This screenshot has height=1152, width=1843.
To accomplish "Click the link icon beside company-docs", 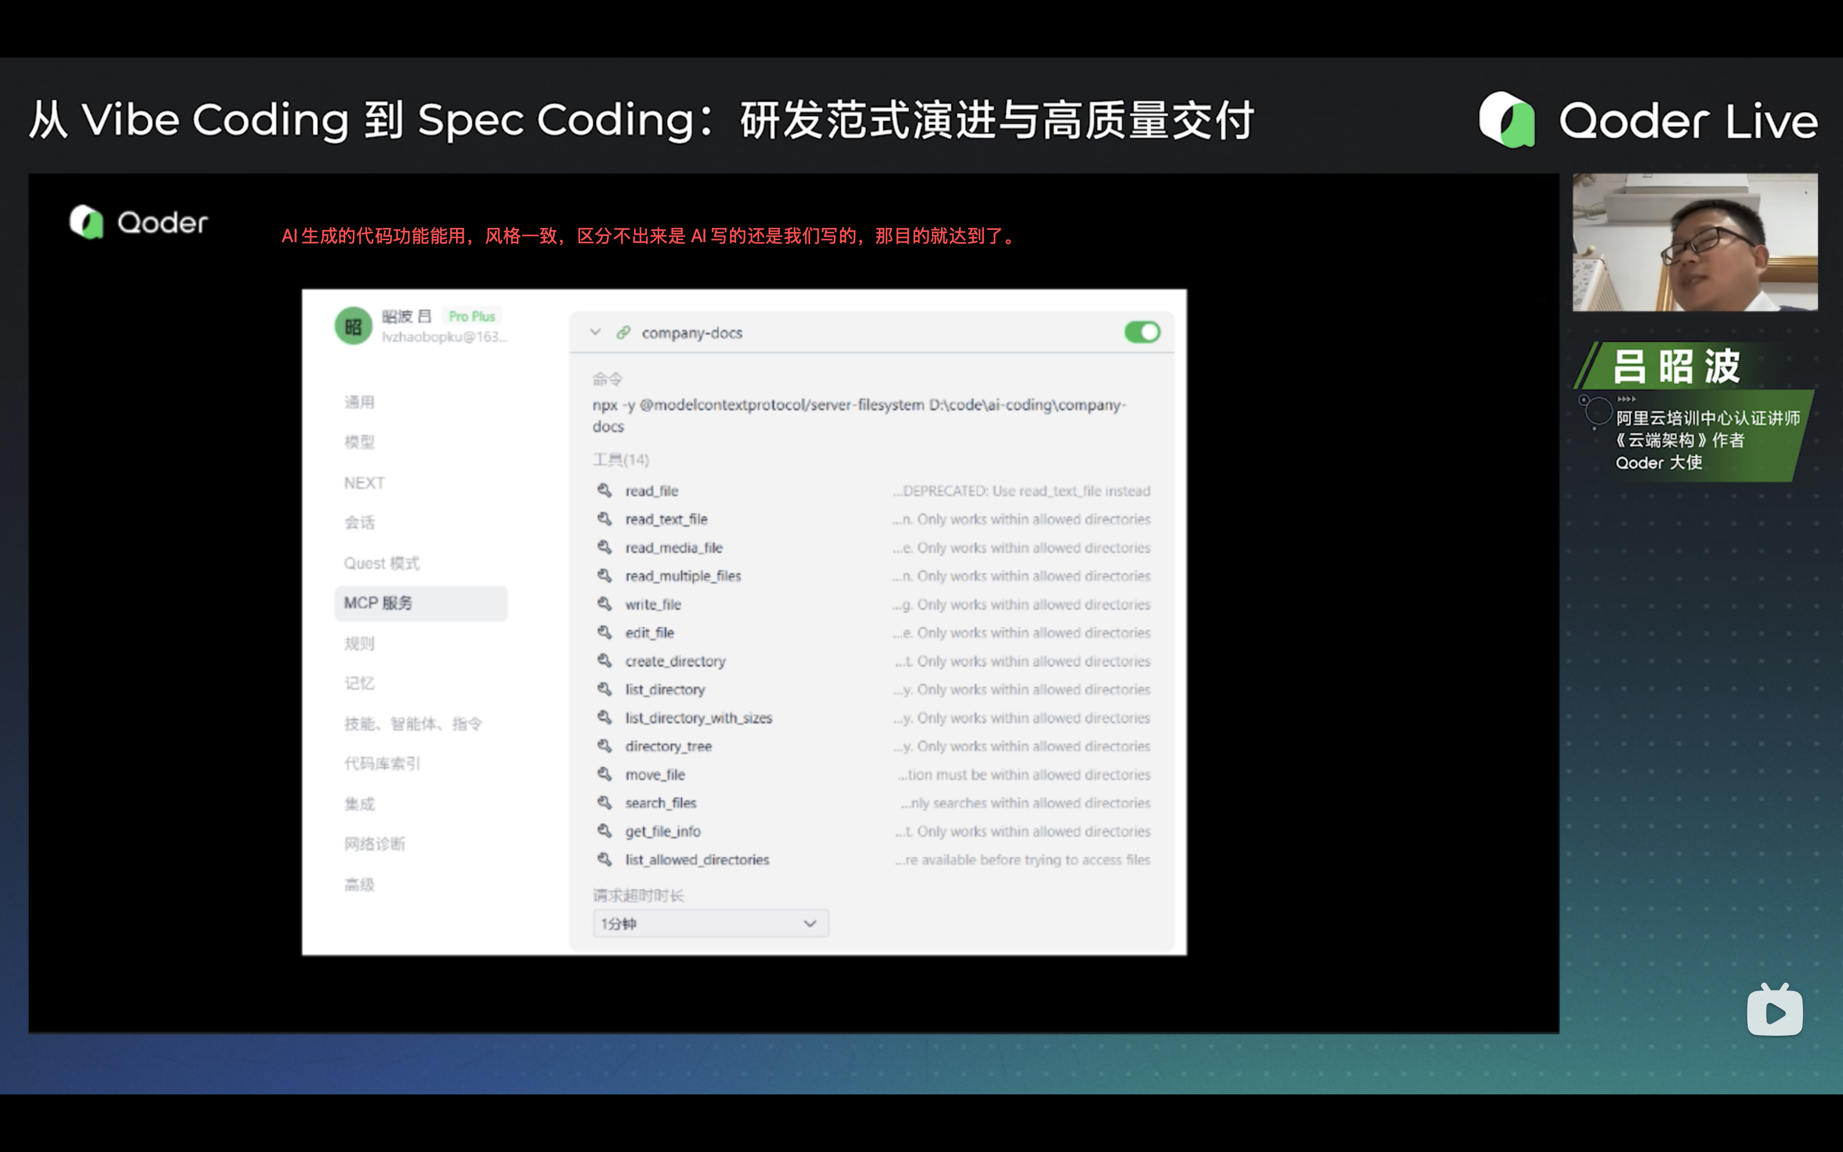I will (x=624, y=332).
